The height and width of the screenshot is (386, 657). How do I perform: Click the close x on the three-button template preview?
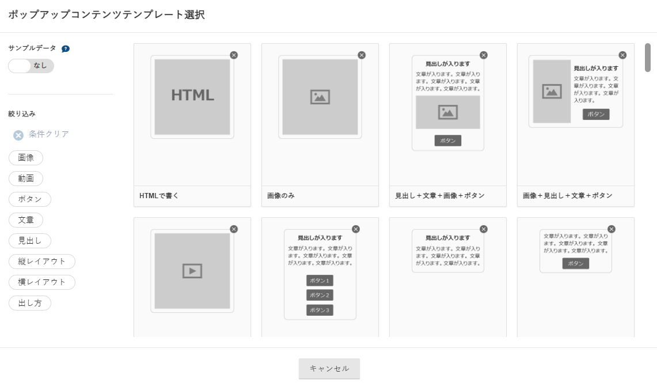coord(356,229)
